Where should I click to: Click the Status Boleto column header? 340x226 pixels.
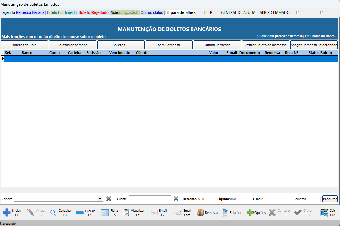(x=320, y=53)
